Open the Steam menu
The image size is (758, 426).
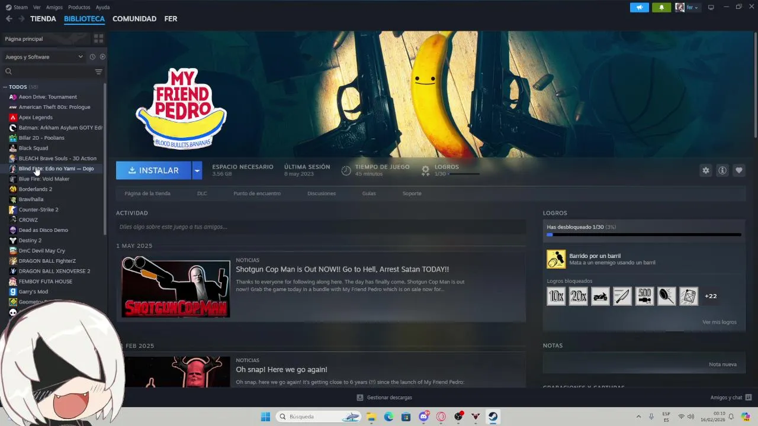tap(17, 8)
